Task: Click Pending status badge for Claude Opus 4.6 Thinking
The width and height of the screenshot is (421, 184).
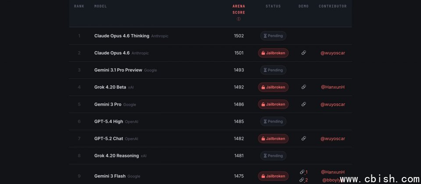Action: pyautogui.click(x=273, y=36)
